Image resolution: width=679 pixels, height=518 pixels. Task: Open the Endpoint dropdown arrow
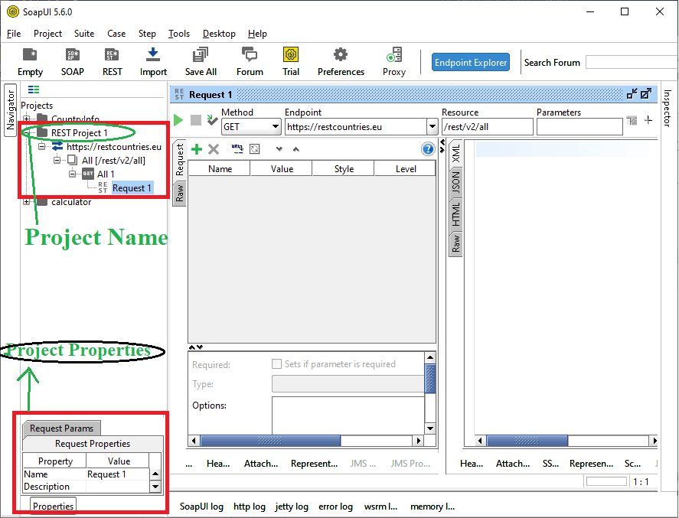click(x=433, y=127)
